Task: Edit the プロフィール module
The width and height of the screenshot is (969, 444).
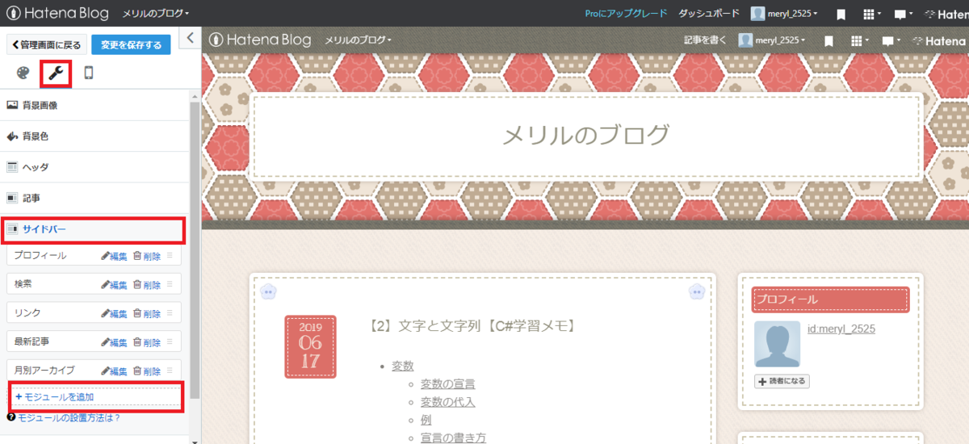Action: (114, 256)
